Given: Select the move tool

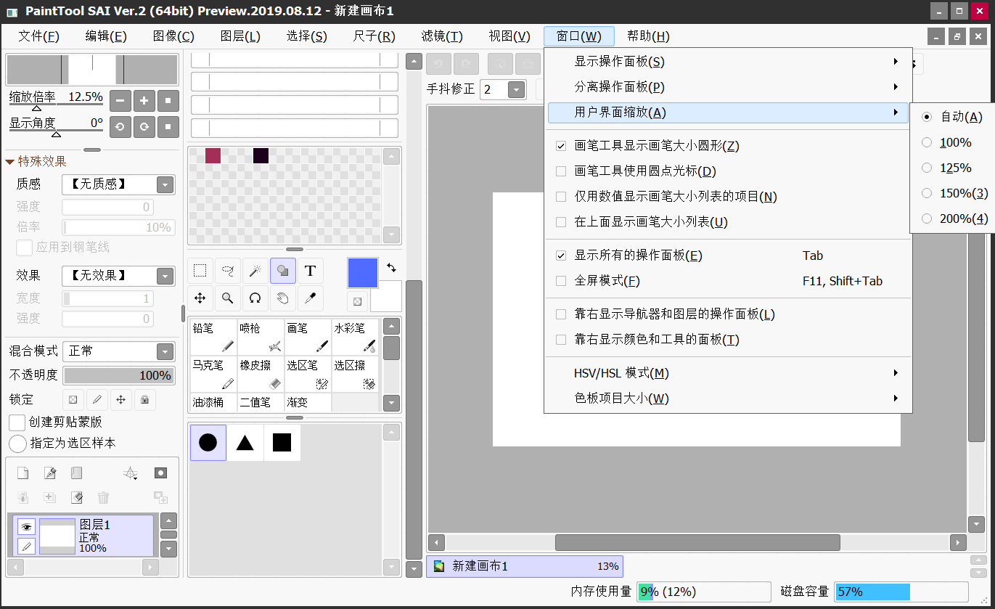Looking at the screenshot, I should pyautogui.click(x=200, y=298).
